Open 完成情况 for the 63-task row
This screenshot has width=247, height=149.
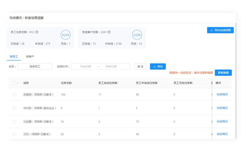[x=222, y=134]
